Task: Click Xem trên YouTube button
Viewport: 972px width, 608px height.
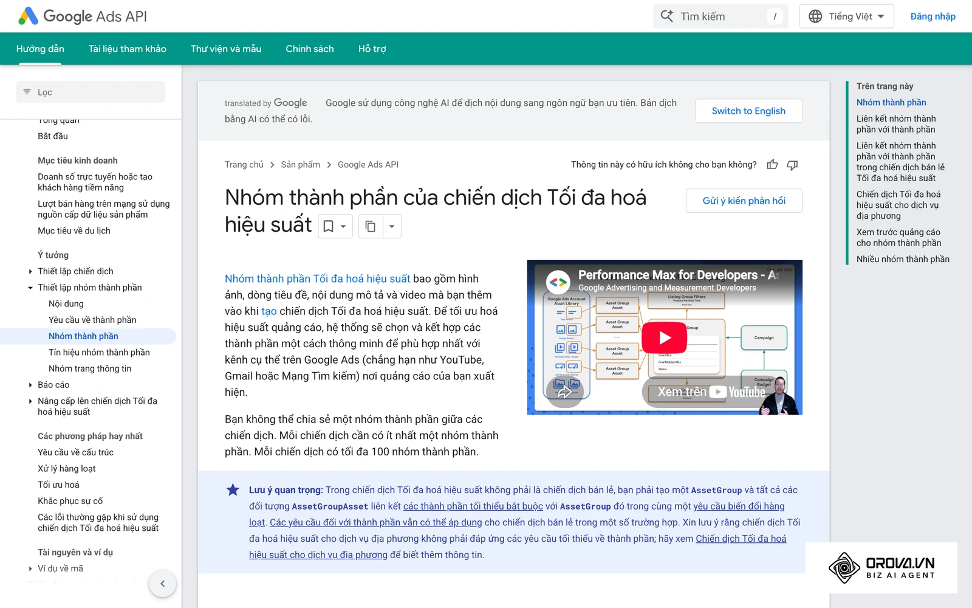Action: [x=711, y=392]
